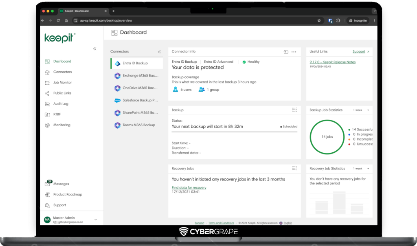Open the Public Links share icon
The height and width of the screenshot is (246, 417).
coord(47,93)
